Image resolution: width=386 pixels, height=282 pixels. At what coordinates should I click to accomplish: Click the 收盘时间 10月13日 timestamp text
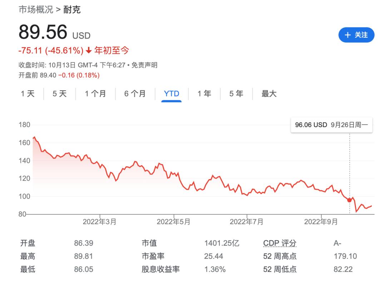point(72,65)
